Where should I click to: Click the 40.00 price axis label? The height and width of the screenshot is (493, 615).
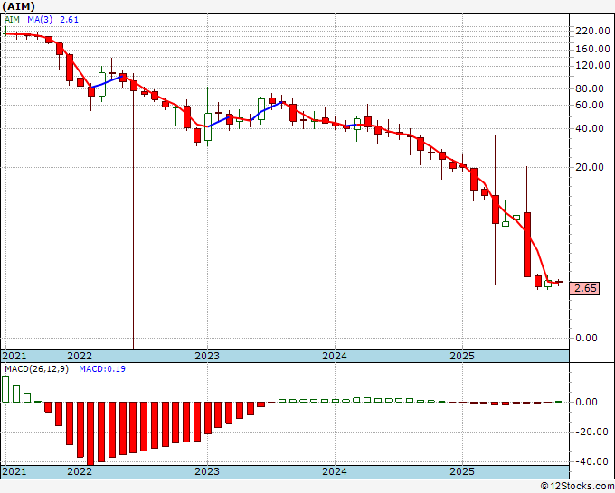tap(590, 128)
